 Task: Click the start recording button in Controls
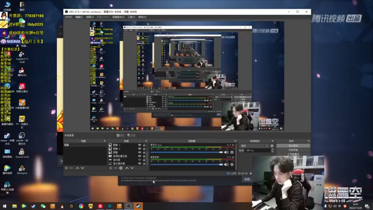coord(293,150)
